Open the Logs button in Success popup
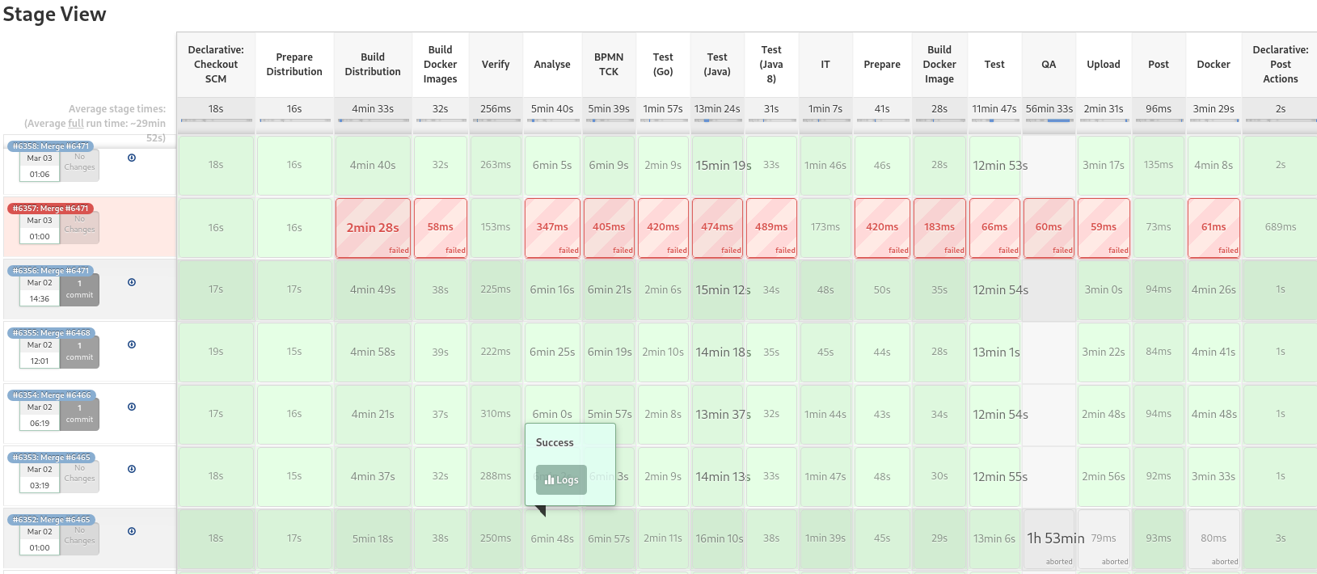This screenshot has height=574, width=1317. point(561,479)
